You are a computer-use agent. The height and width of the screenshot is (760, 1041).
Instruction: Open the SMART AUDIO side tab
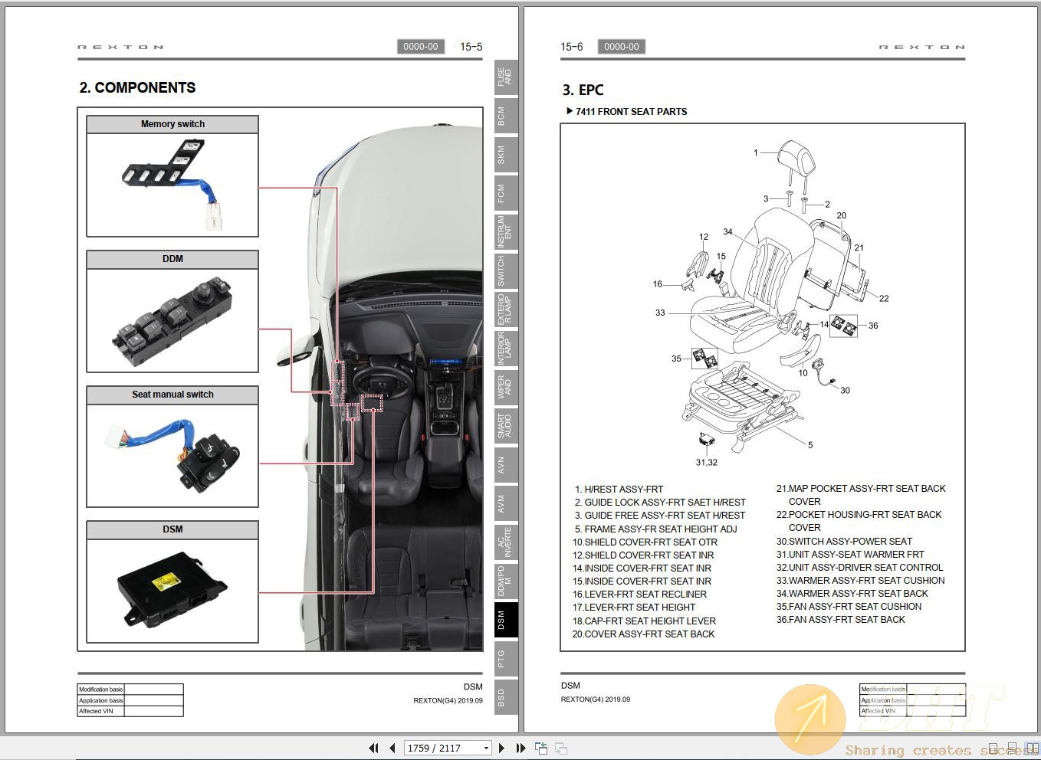point(505,427)
